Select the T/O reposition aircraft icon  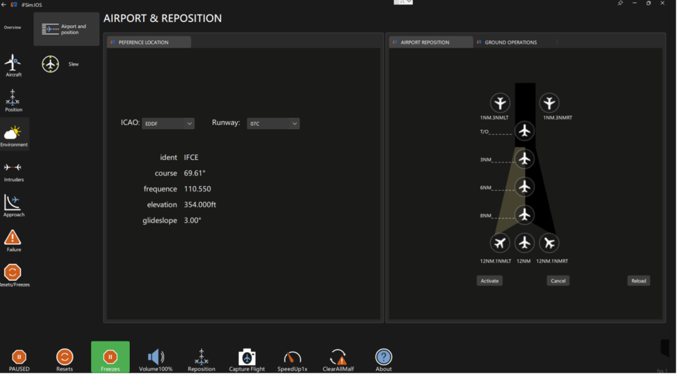pyautogui.click(x=525, y=131)
